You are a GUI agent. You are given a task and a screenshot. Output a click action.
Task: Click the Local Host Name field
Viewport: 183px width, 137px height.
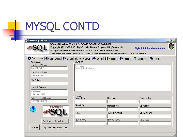pyautogui.click(x=49, y=68)
